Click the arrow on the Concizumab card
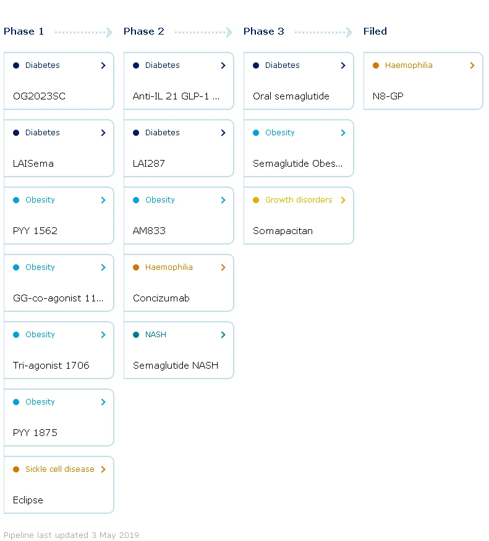 [x=223, y=267]
